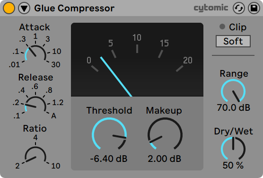
Task: Click the Clip indicator LED
Action: click(x=222, y=27)
